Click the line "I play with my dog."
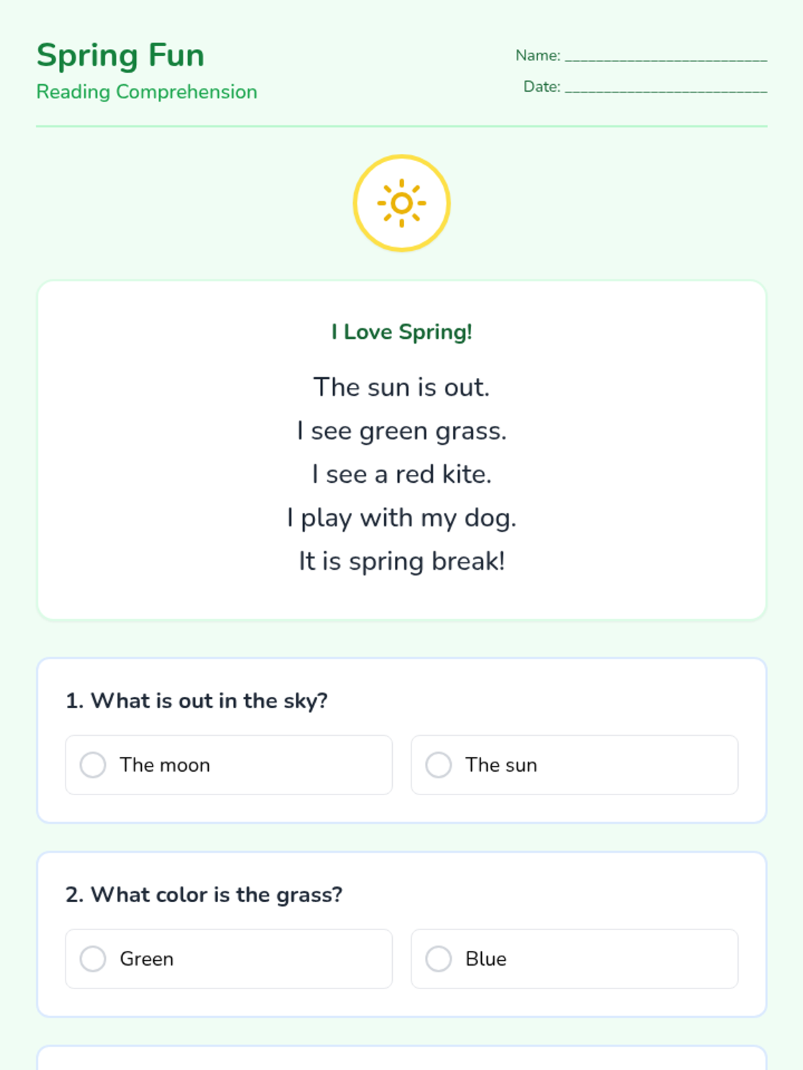Image resolution: width=803 pixels, height=1070 pixels. pyautogui.click(x=401, y=518)
